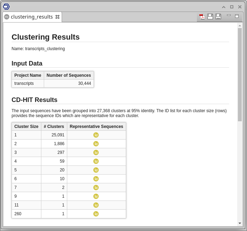Open representative sequence IDs for cluster size 2
Image resolution: width=247 pixels, height=231 pixels.
click(x=96, y=144)
